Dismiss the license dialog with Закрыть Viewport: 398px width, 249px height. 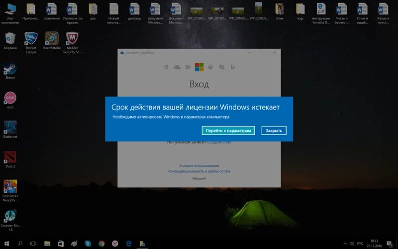coord(274,130)
